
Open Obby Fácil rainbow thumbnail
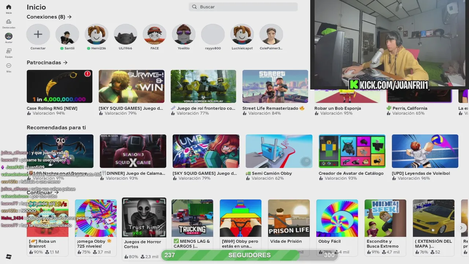337,218
